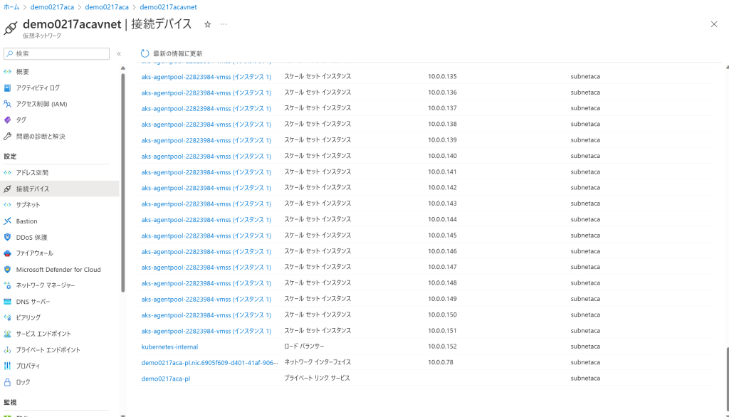Open aks-agentpool instance with IP 10.0.0.151
The width and height of the screenshot is (729, 417).
click(206, 331)
